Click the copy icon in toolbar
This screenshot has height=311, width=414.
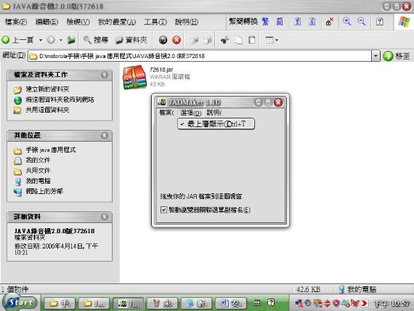[x=238, y=40]
